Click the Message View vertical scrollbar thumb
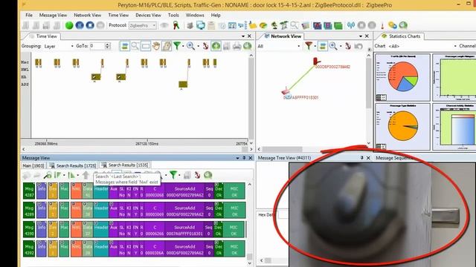 (250, 257)
